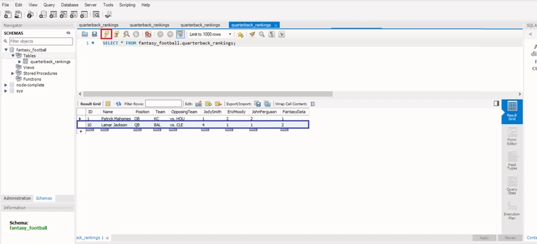This screenshot has height=244, width=537.
Task: Expand the sys schema
Action: [6, 91]
